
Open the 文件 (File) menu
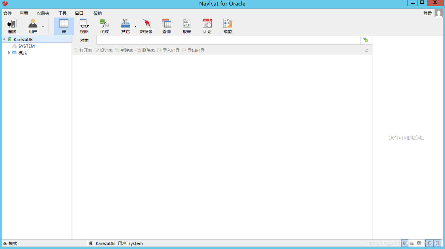coord(8,13)
